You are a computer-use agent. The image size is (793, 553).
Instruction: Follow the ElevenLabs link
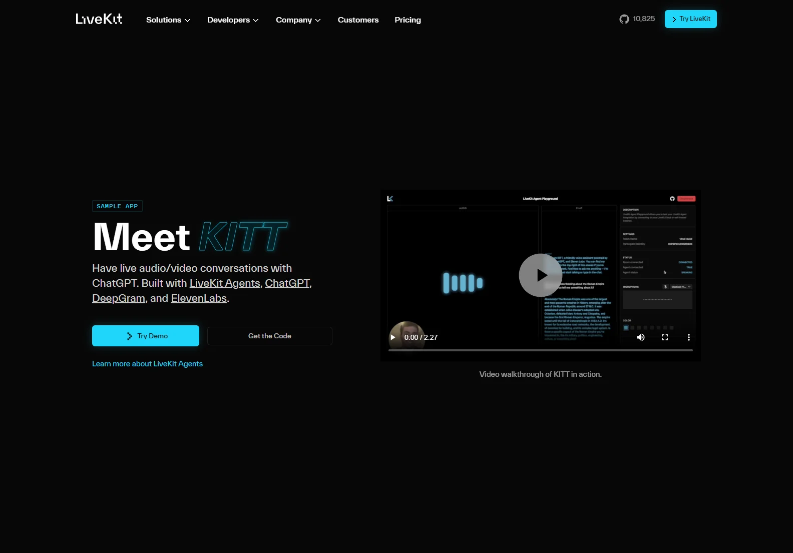coord(199,298)
